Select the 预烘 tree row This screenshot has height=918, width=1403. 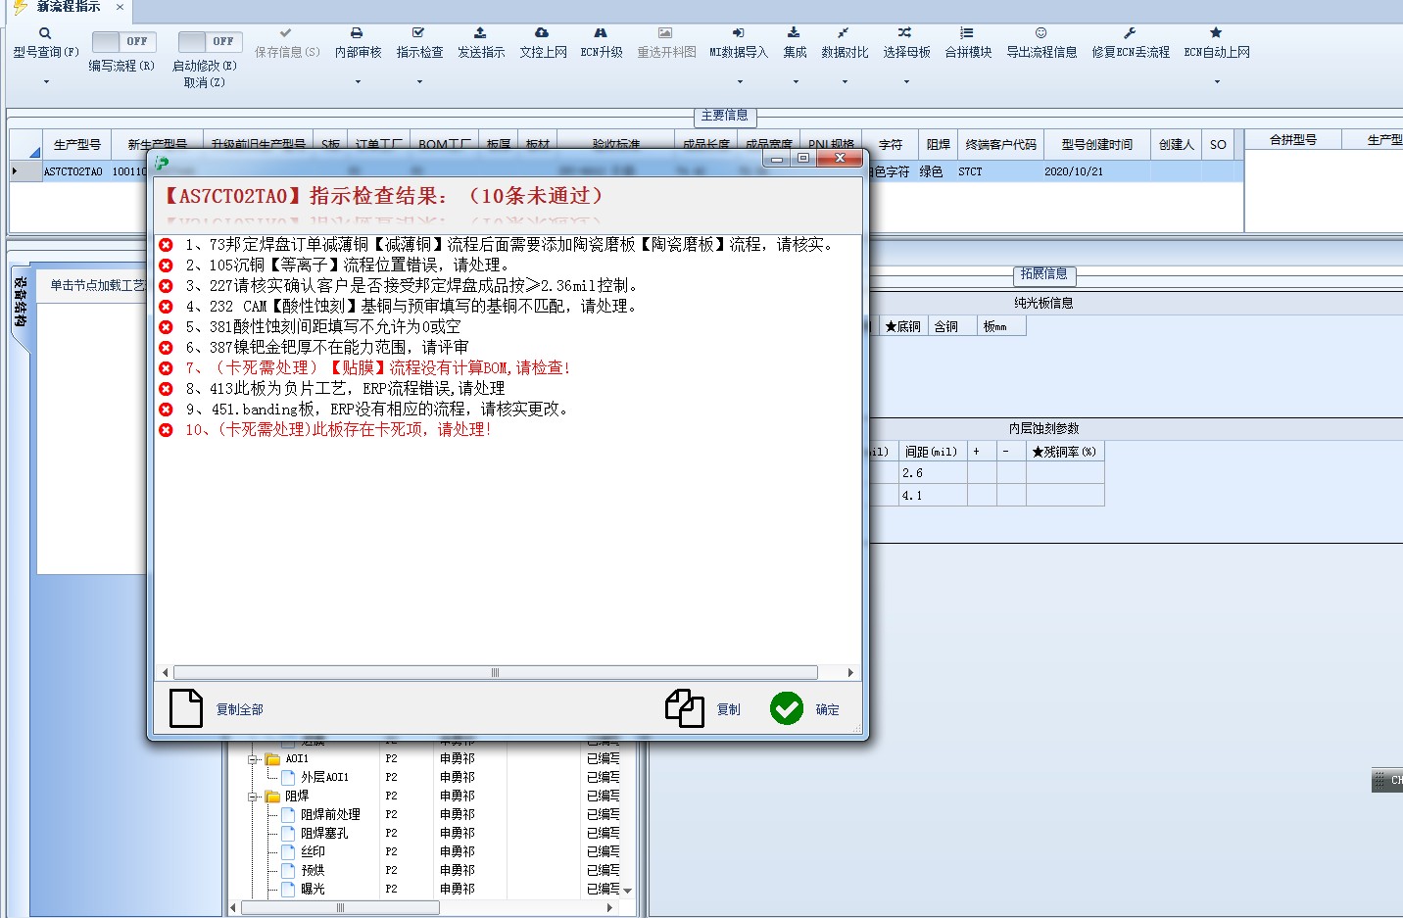313,870
